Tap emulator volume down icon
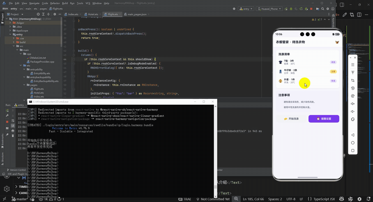The height and width of the screenshot is (202, 373). pyautogui.click(x=353, y=112)
